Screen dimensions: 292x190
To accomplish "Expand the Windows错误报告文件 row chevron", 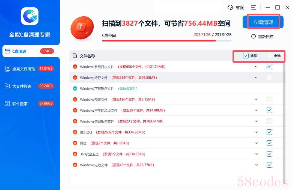I will click(256, 121).
